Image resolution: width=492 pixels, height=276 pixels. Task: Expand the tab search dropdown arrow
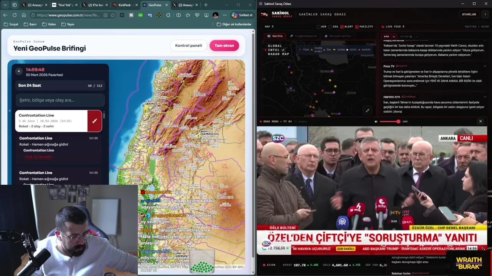pos(5,5)
